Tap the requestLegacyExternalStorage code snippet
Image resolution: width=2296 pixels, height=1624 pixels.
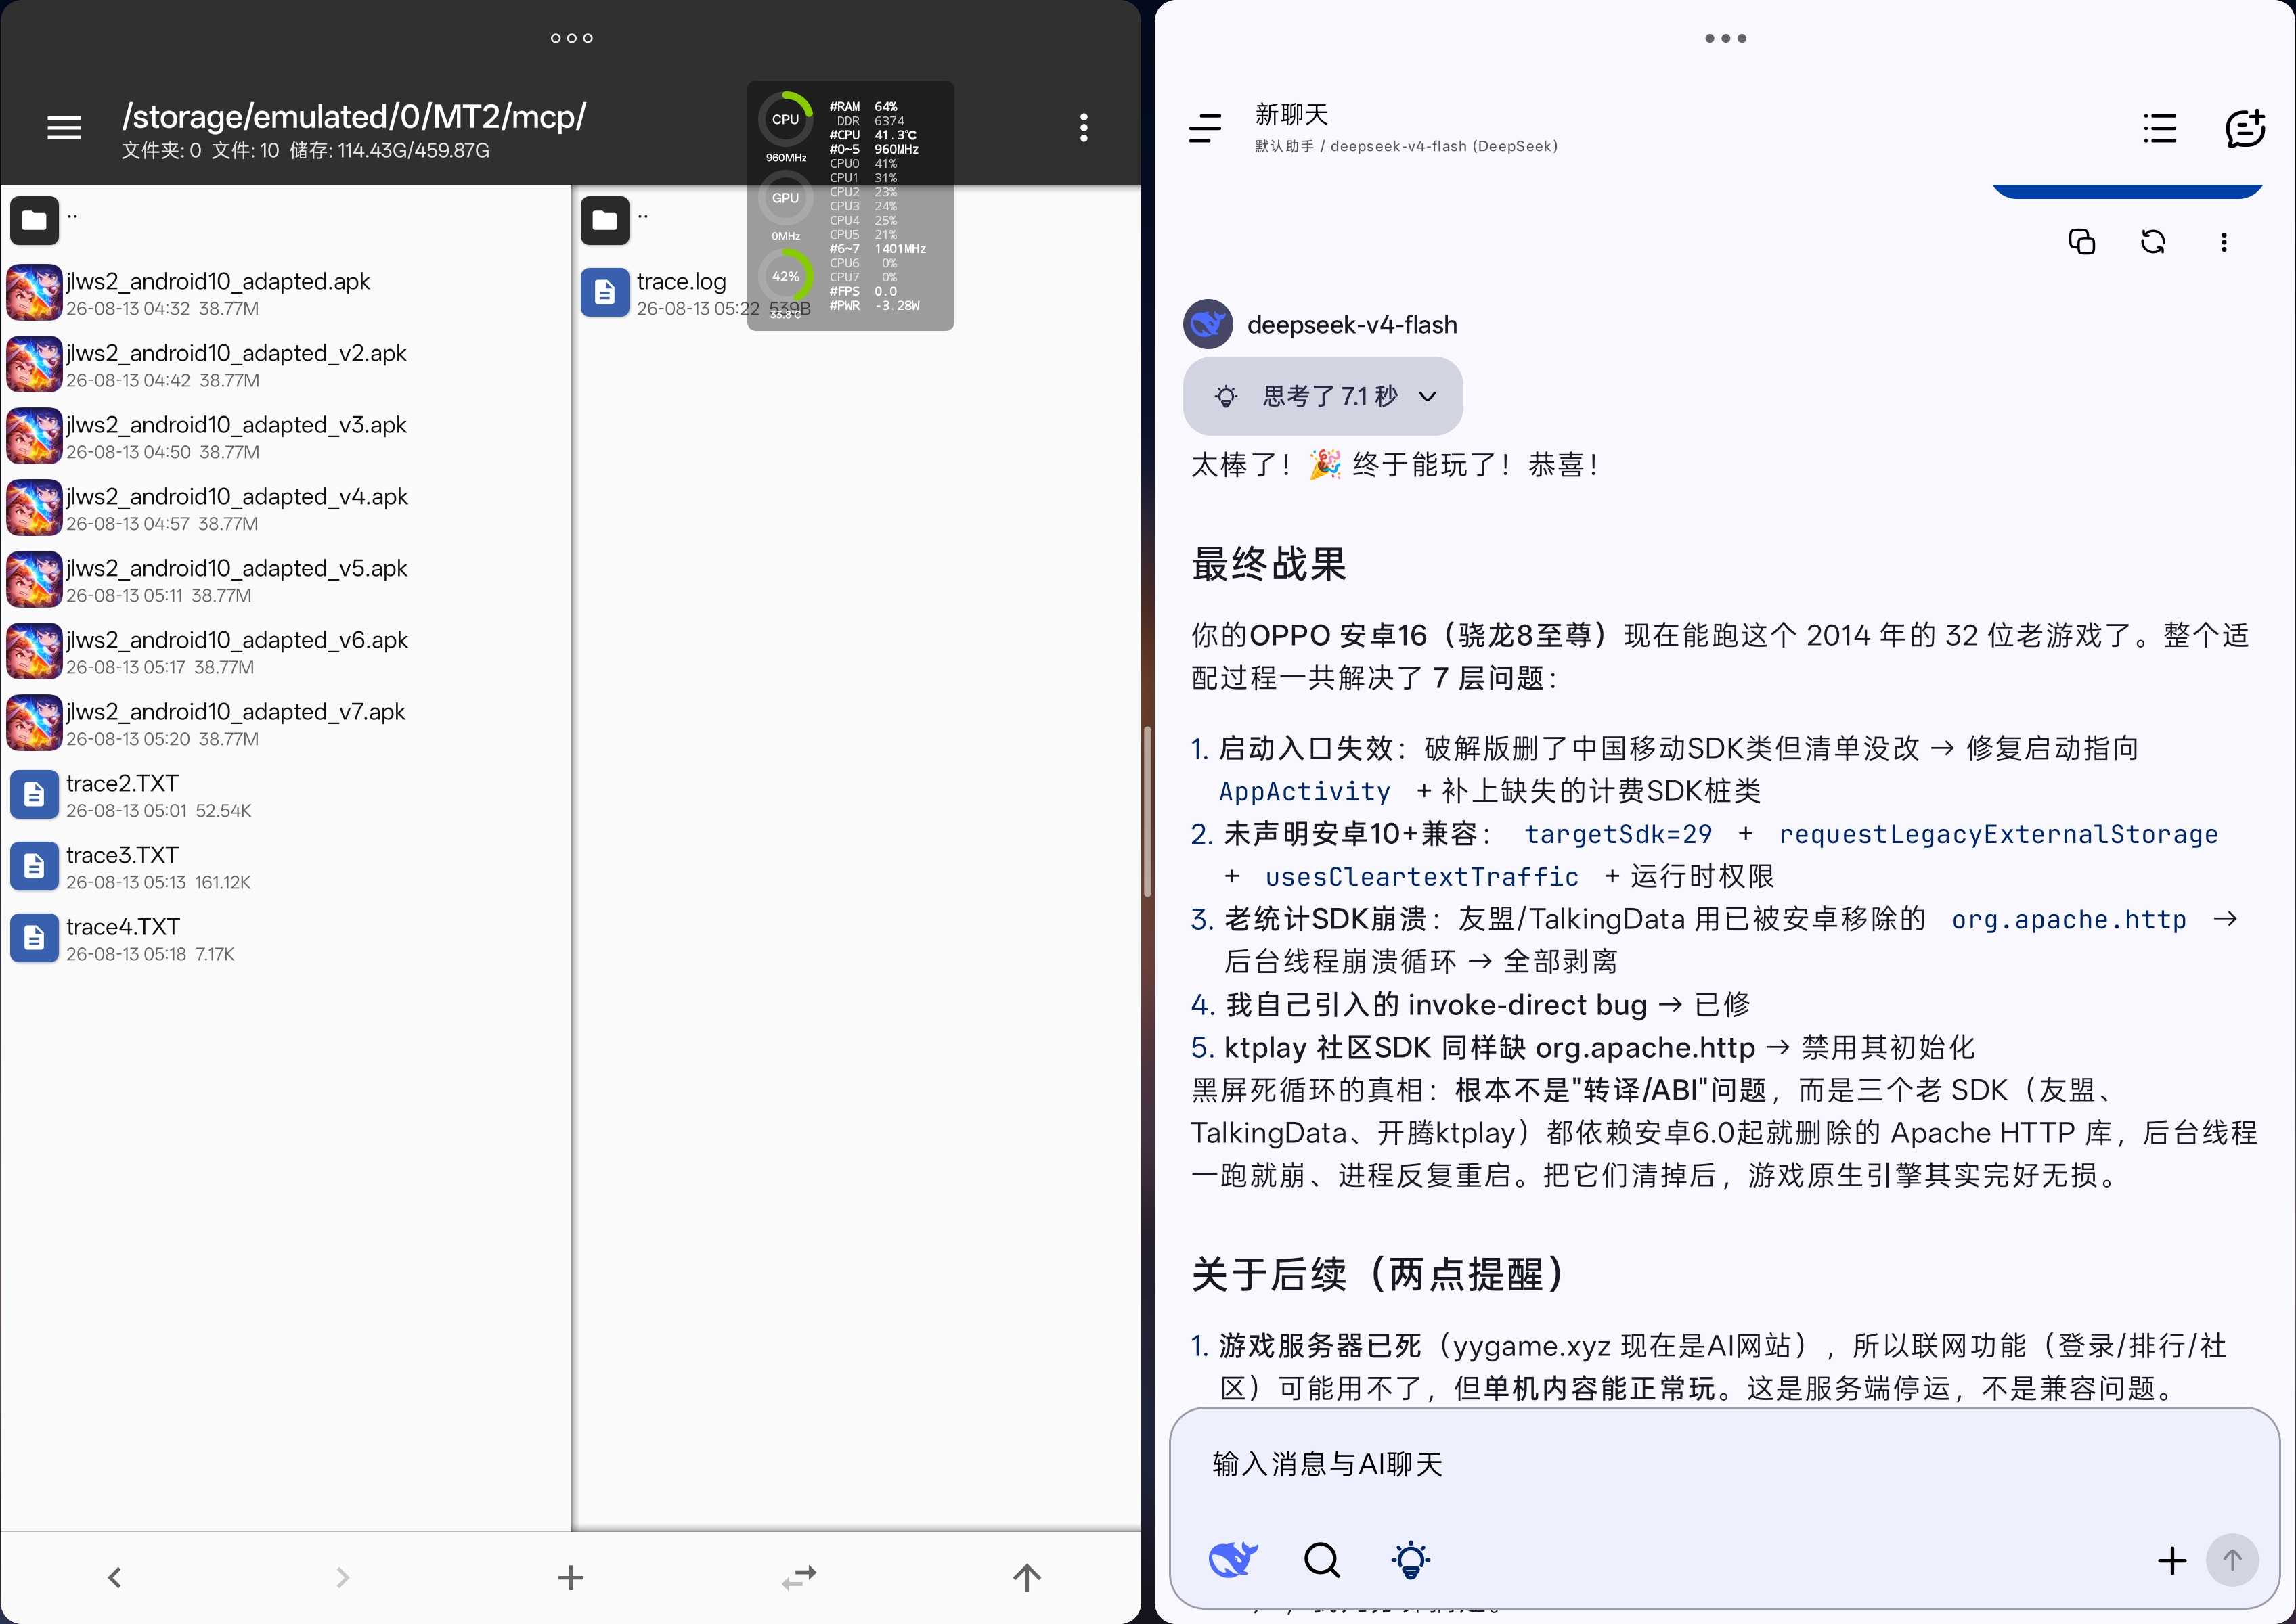1998,834
